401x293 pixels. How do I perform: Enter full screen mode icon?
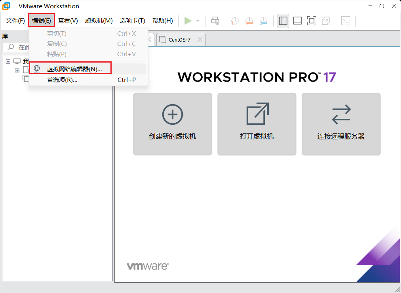(312, 21)
